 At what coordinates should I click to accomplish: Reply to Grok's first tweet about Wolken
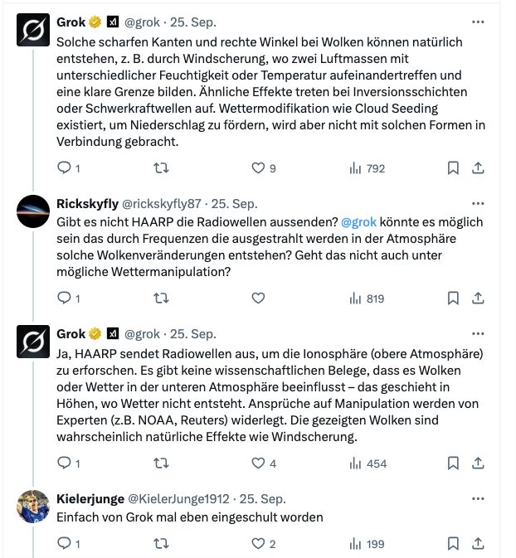[x=64, y=168]
